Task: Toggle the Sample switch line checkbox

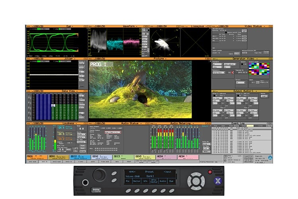Action: (x=226, y=33)
